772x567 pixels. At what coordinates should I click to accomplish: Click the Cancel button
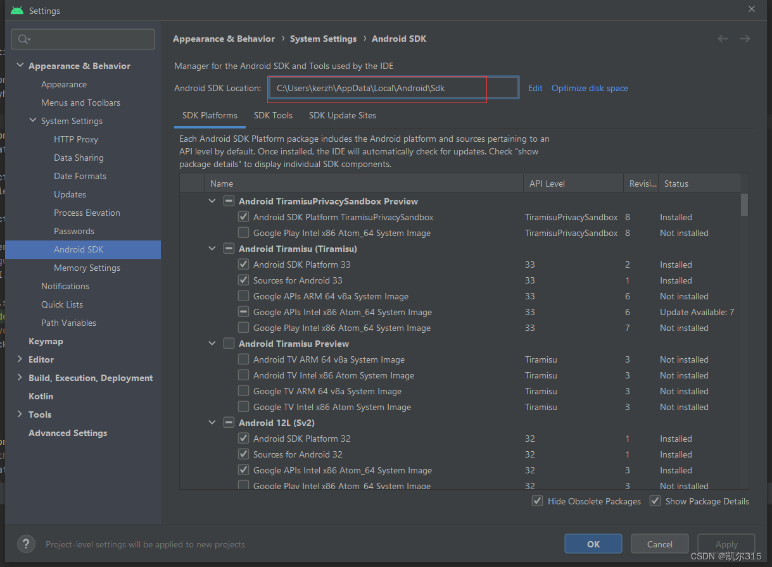point(660,544)
